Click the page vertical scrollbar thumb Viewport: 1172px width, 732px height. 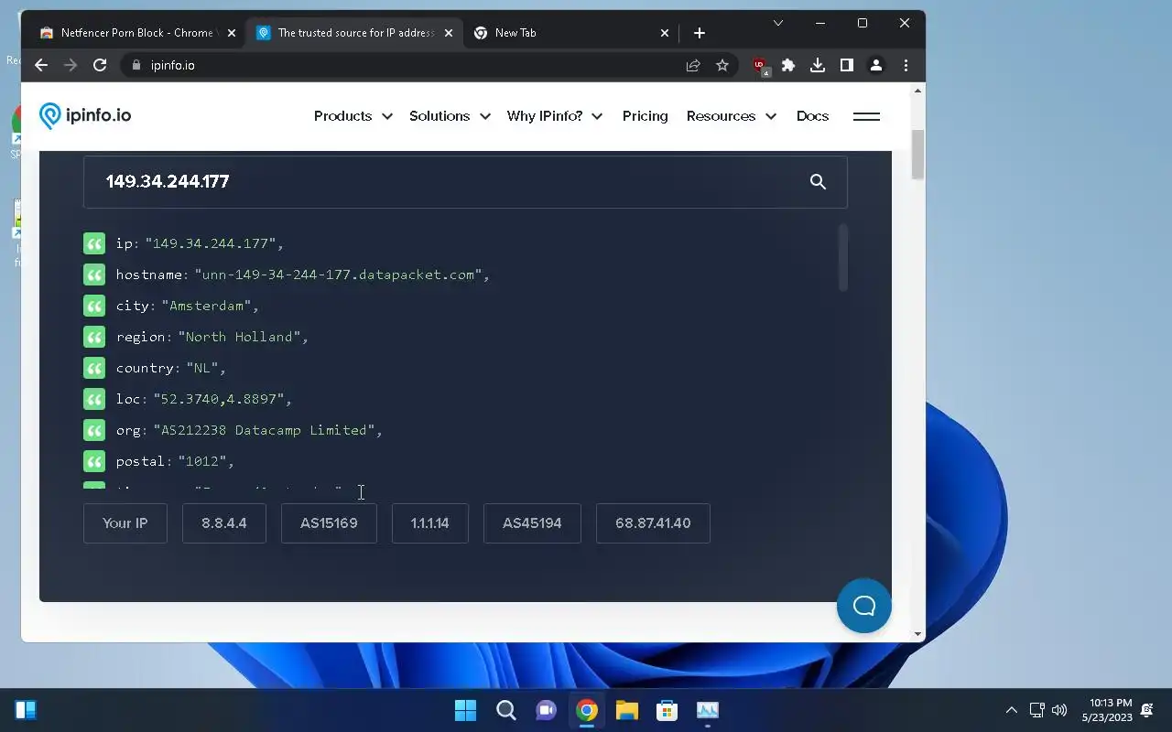click(917, 156)
